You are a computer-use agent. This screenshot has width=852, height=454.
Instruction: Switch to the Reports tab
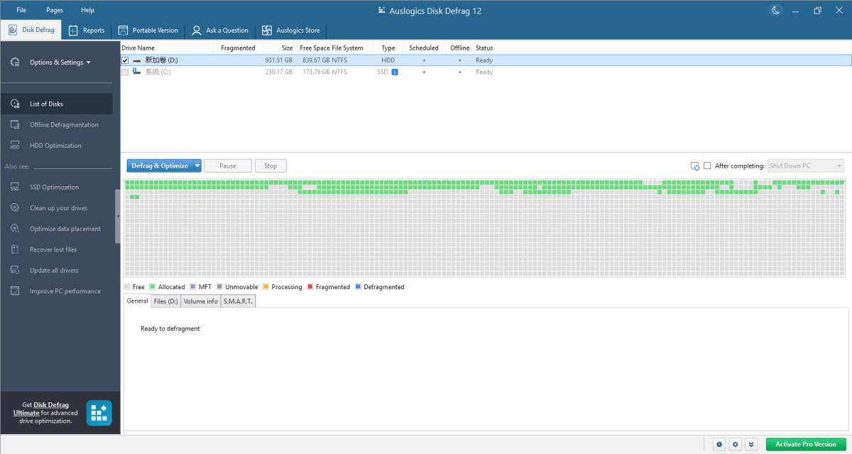[x=87, y=31]
